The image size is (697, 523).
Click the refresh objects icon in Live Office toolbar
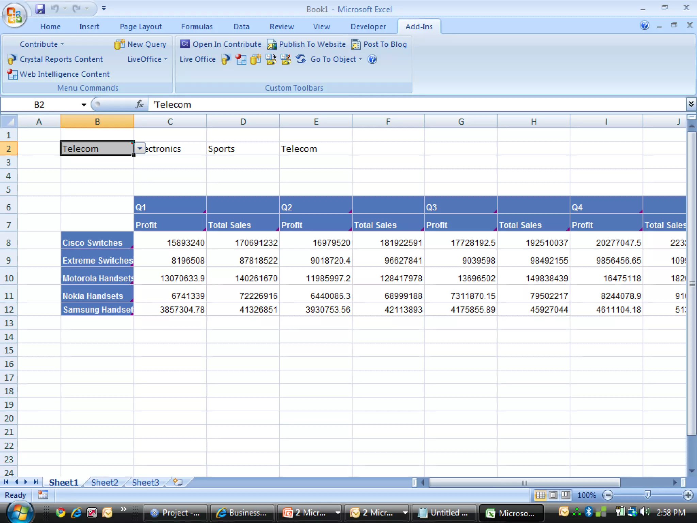(301, 59)
